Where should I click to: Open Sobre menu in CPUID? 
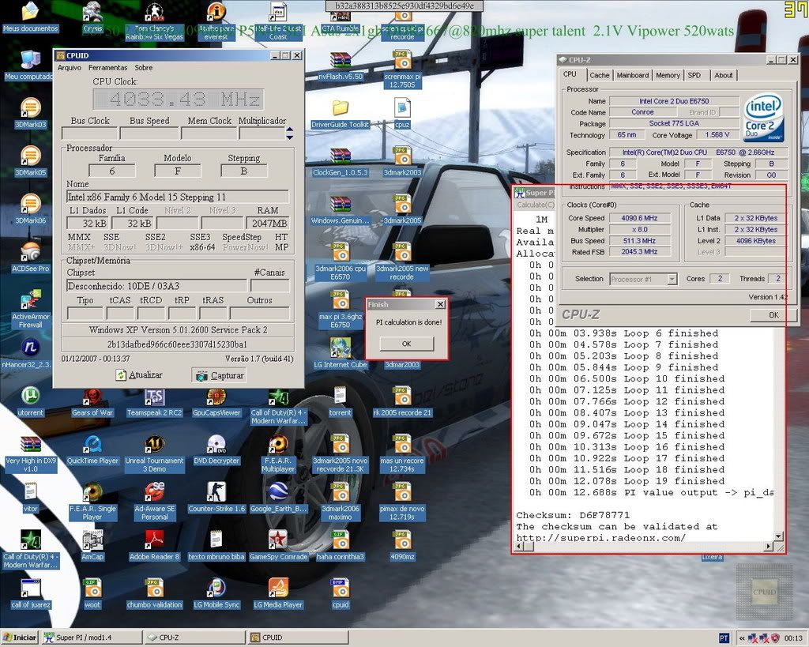(144, 68)
